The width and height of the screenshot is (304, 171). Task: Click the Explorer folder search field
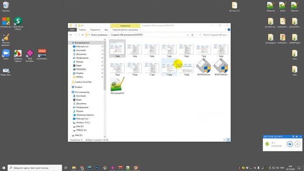[213, 35]
